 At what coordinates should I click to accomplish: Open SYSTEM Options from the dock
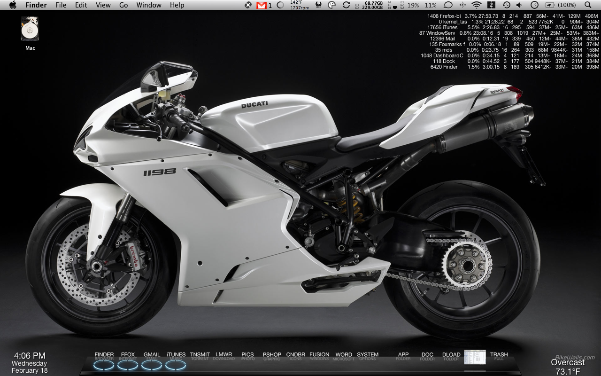click(368, 357)
